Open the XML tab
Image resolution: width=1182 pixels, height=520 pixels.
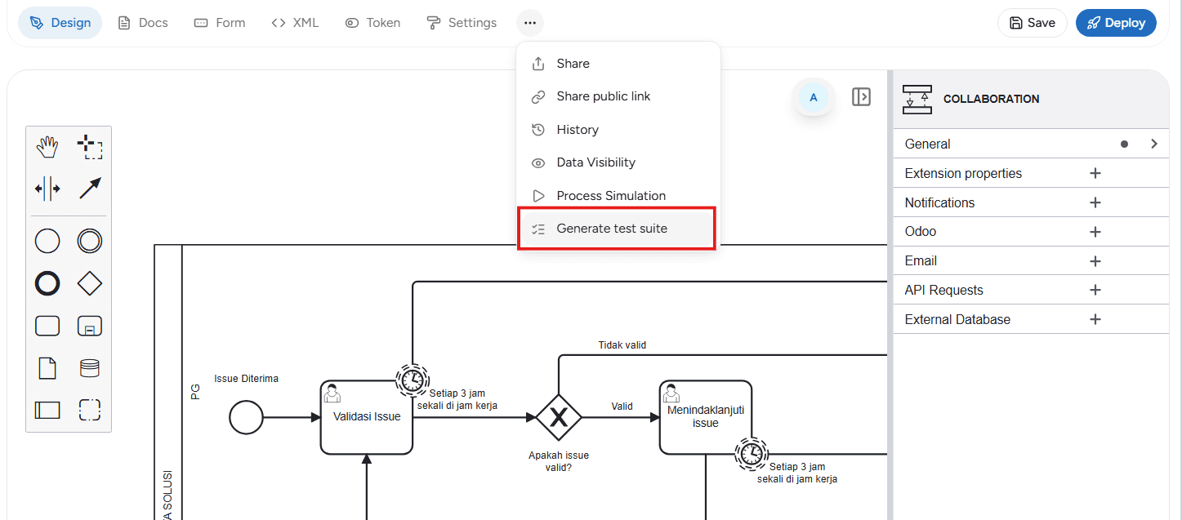coord(295,23)
